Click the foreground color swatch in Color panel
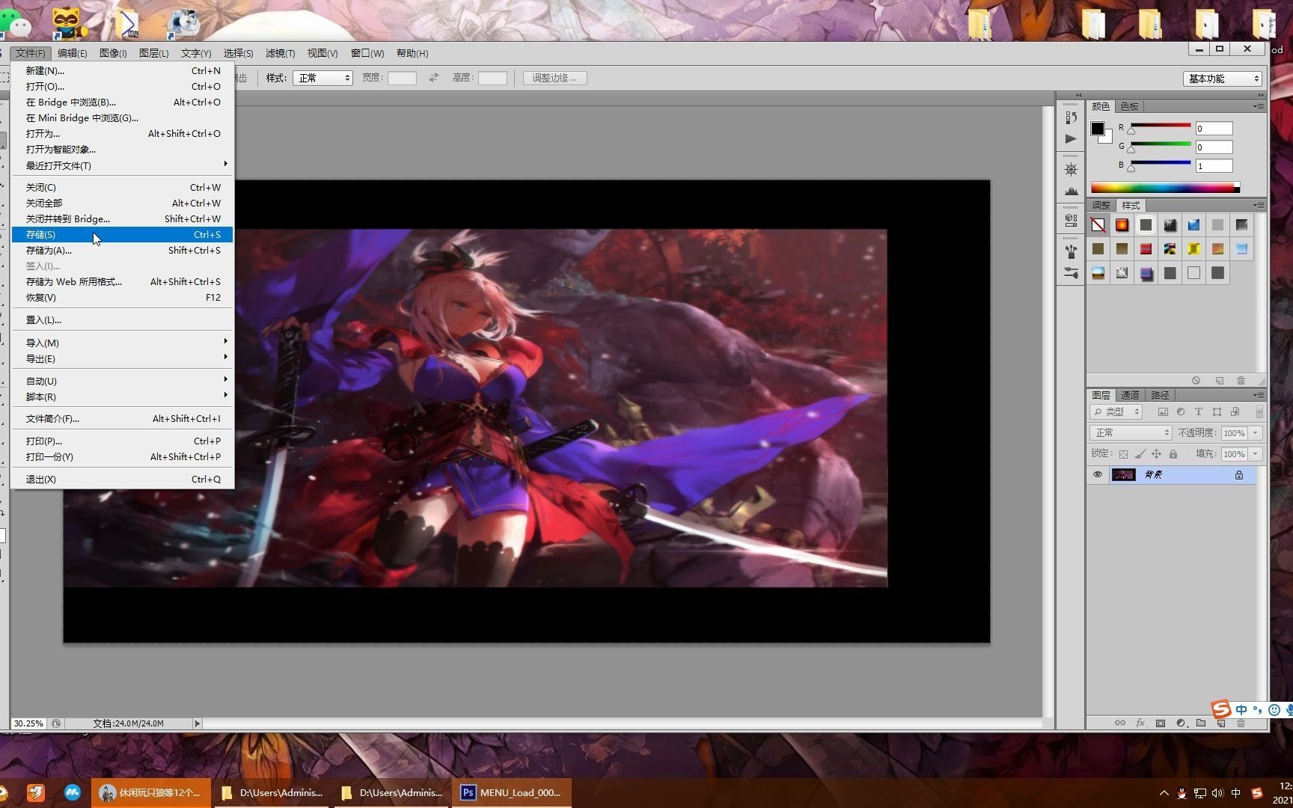The image size is (1293, 808). click(1097, 129)
